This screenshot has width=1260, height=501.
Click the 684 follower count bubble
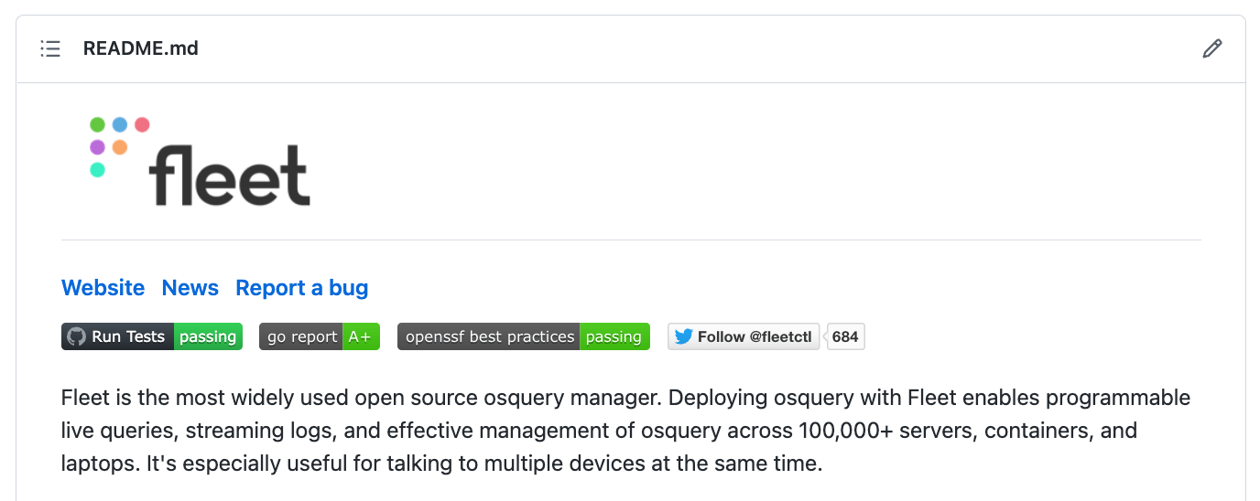pyautogui.click(x=845, y=336)
